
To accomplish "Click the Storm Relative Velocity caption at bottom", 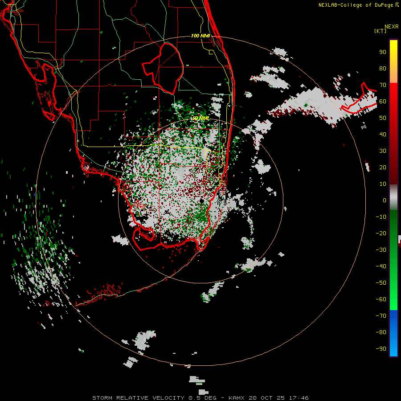I will [200, 398].
